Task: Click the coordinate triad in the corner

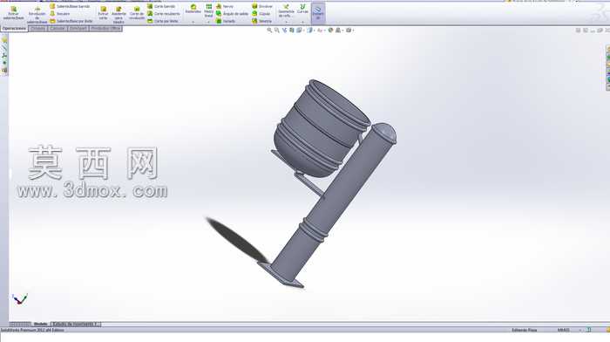Action: (20, 299)
